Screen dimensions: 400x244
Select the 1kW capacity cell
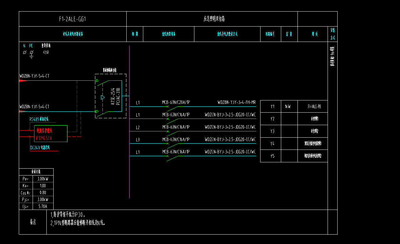click(x=289, y=107)
